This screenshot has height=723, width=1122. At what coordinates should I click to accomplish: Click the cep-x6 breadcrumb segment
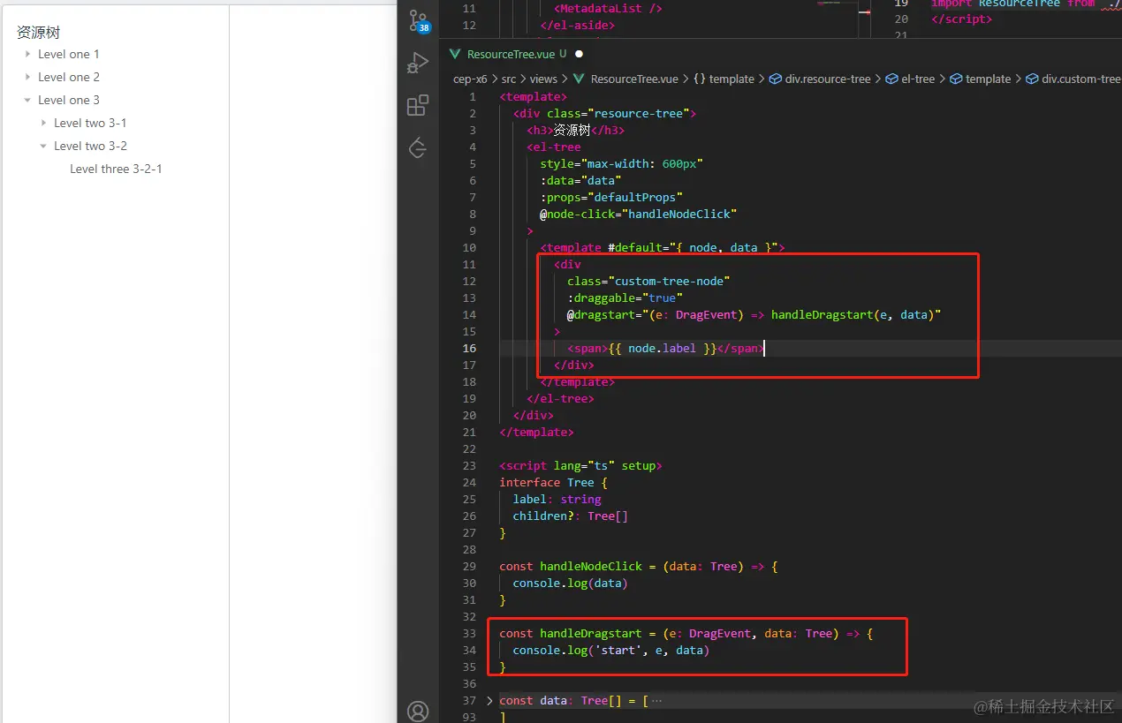point(470,79)
